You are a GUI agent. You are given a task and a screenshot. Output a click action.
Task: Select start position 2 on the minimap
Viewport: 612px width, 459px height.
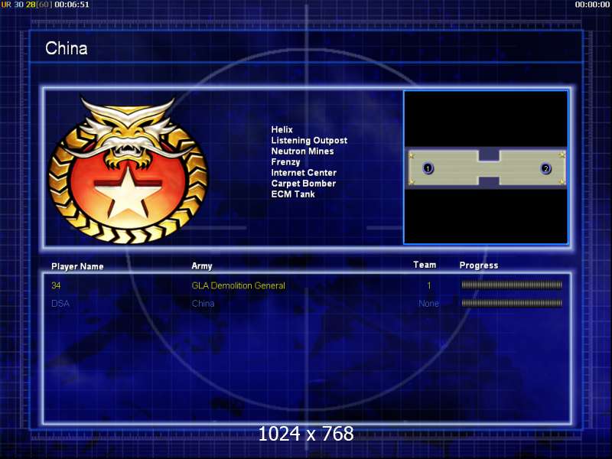tap(545, 168)
